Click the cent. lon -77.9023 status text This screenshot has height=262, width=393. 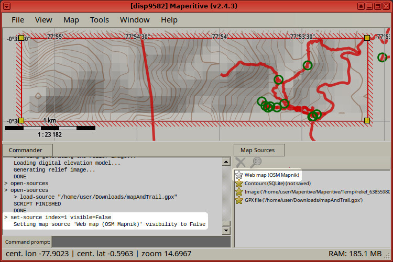(37, 254)
